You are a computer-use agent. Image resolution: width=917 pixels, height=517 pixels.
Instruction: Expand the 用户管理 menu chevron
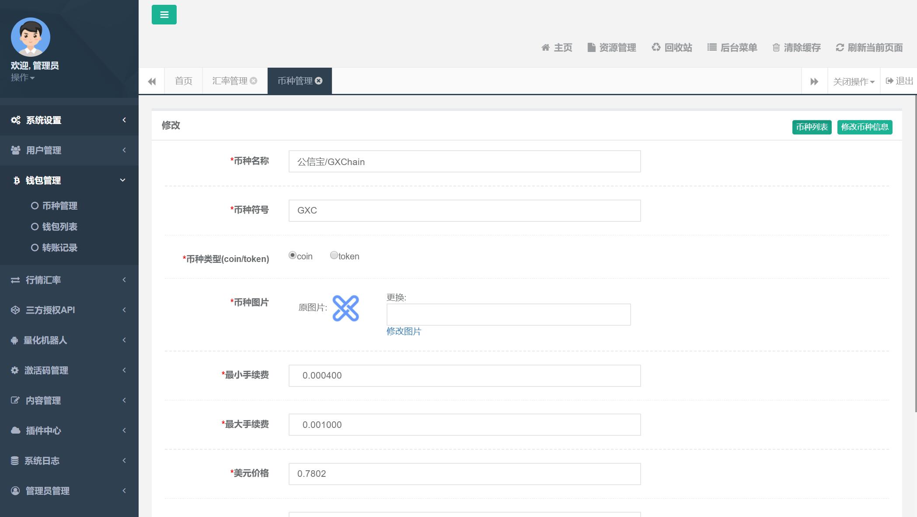click(x=124, y=150)
